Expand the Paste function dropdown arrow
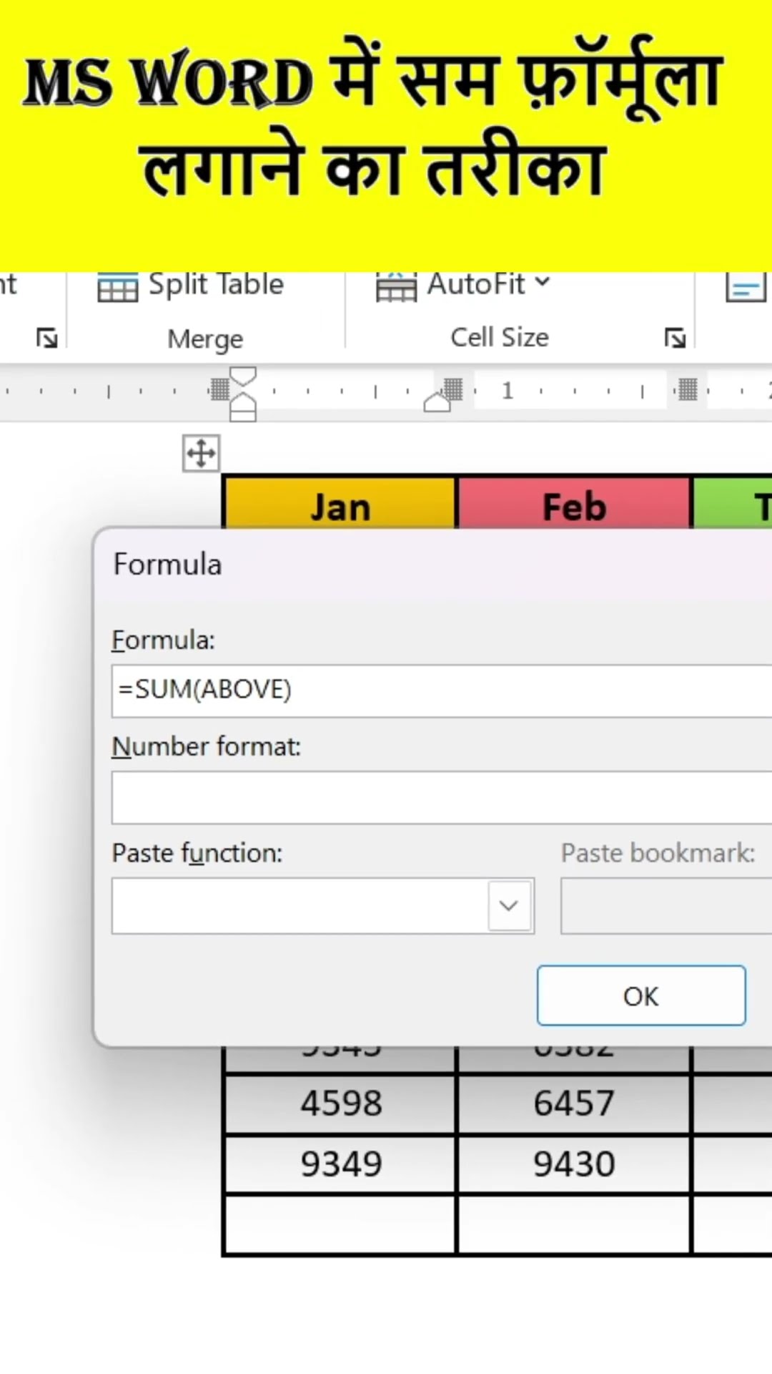 click(x=509, y=906)
